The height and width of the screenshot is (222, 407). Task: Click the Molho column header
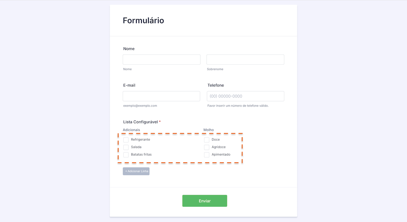(209, 130)
